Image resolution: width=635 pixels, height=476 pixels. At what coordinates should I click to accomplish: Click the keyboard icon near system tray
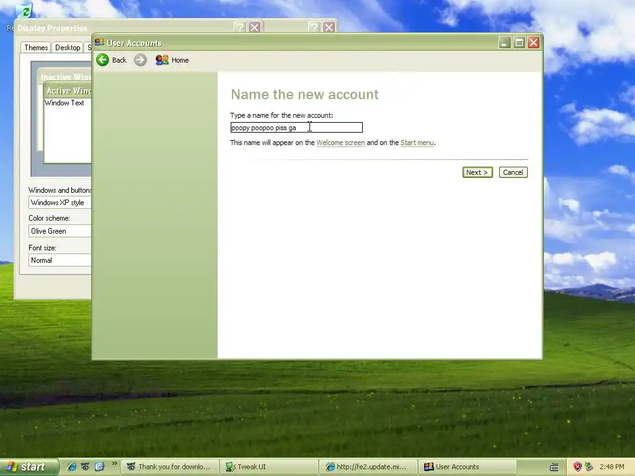pyautogui.click(x=554, y=467)
